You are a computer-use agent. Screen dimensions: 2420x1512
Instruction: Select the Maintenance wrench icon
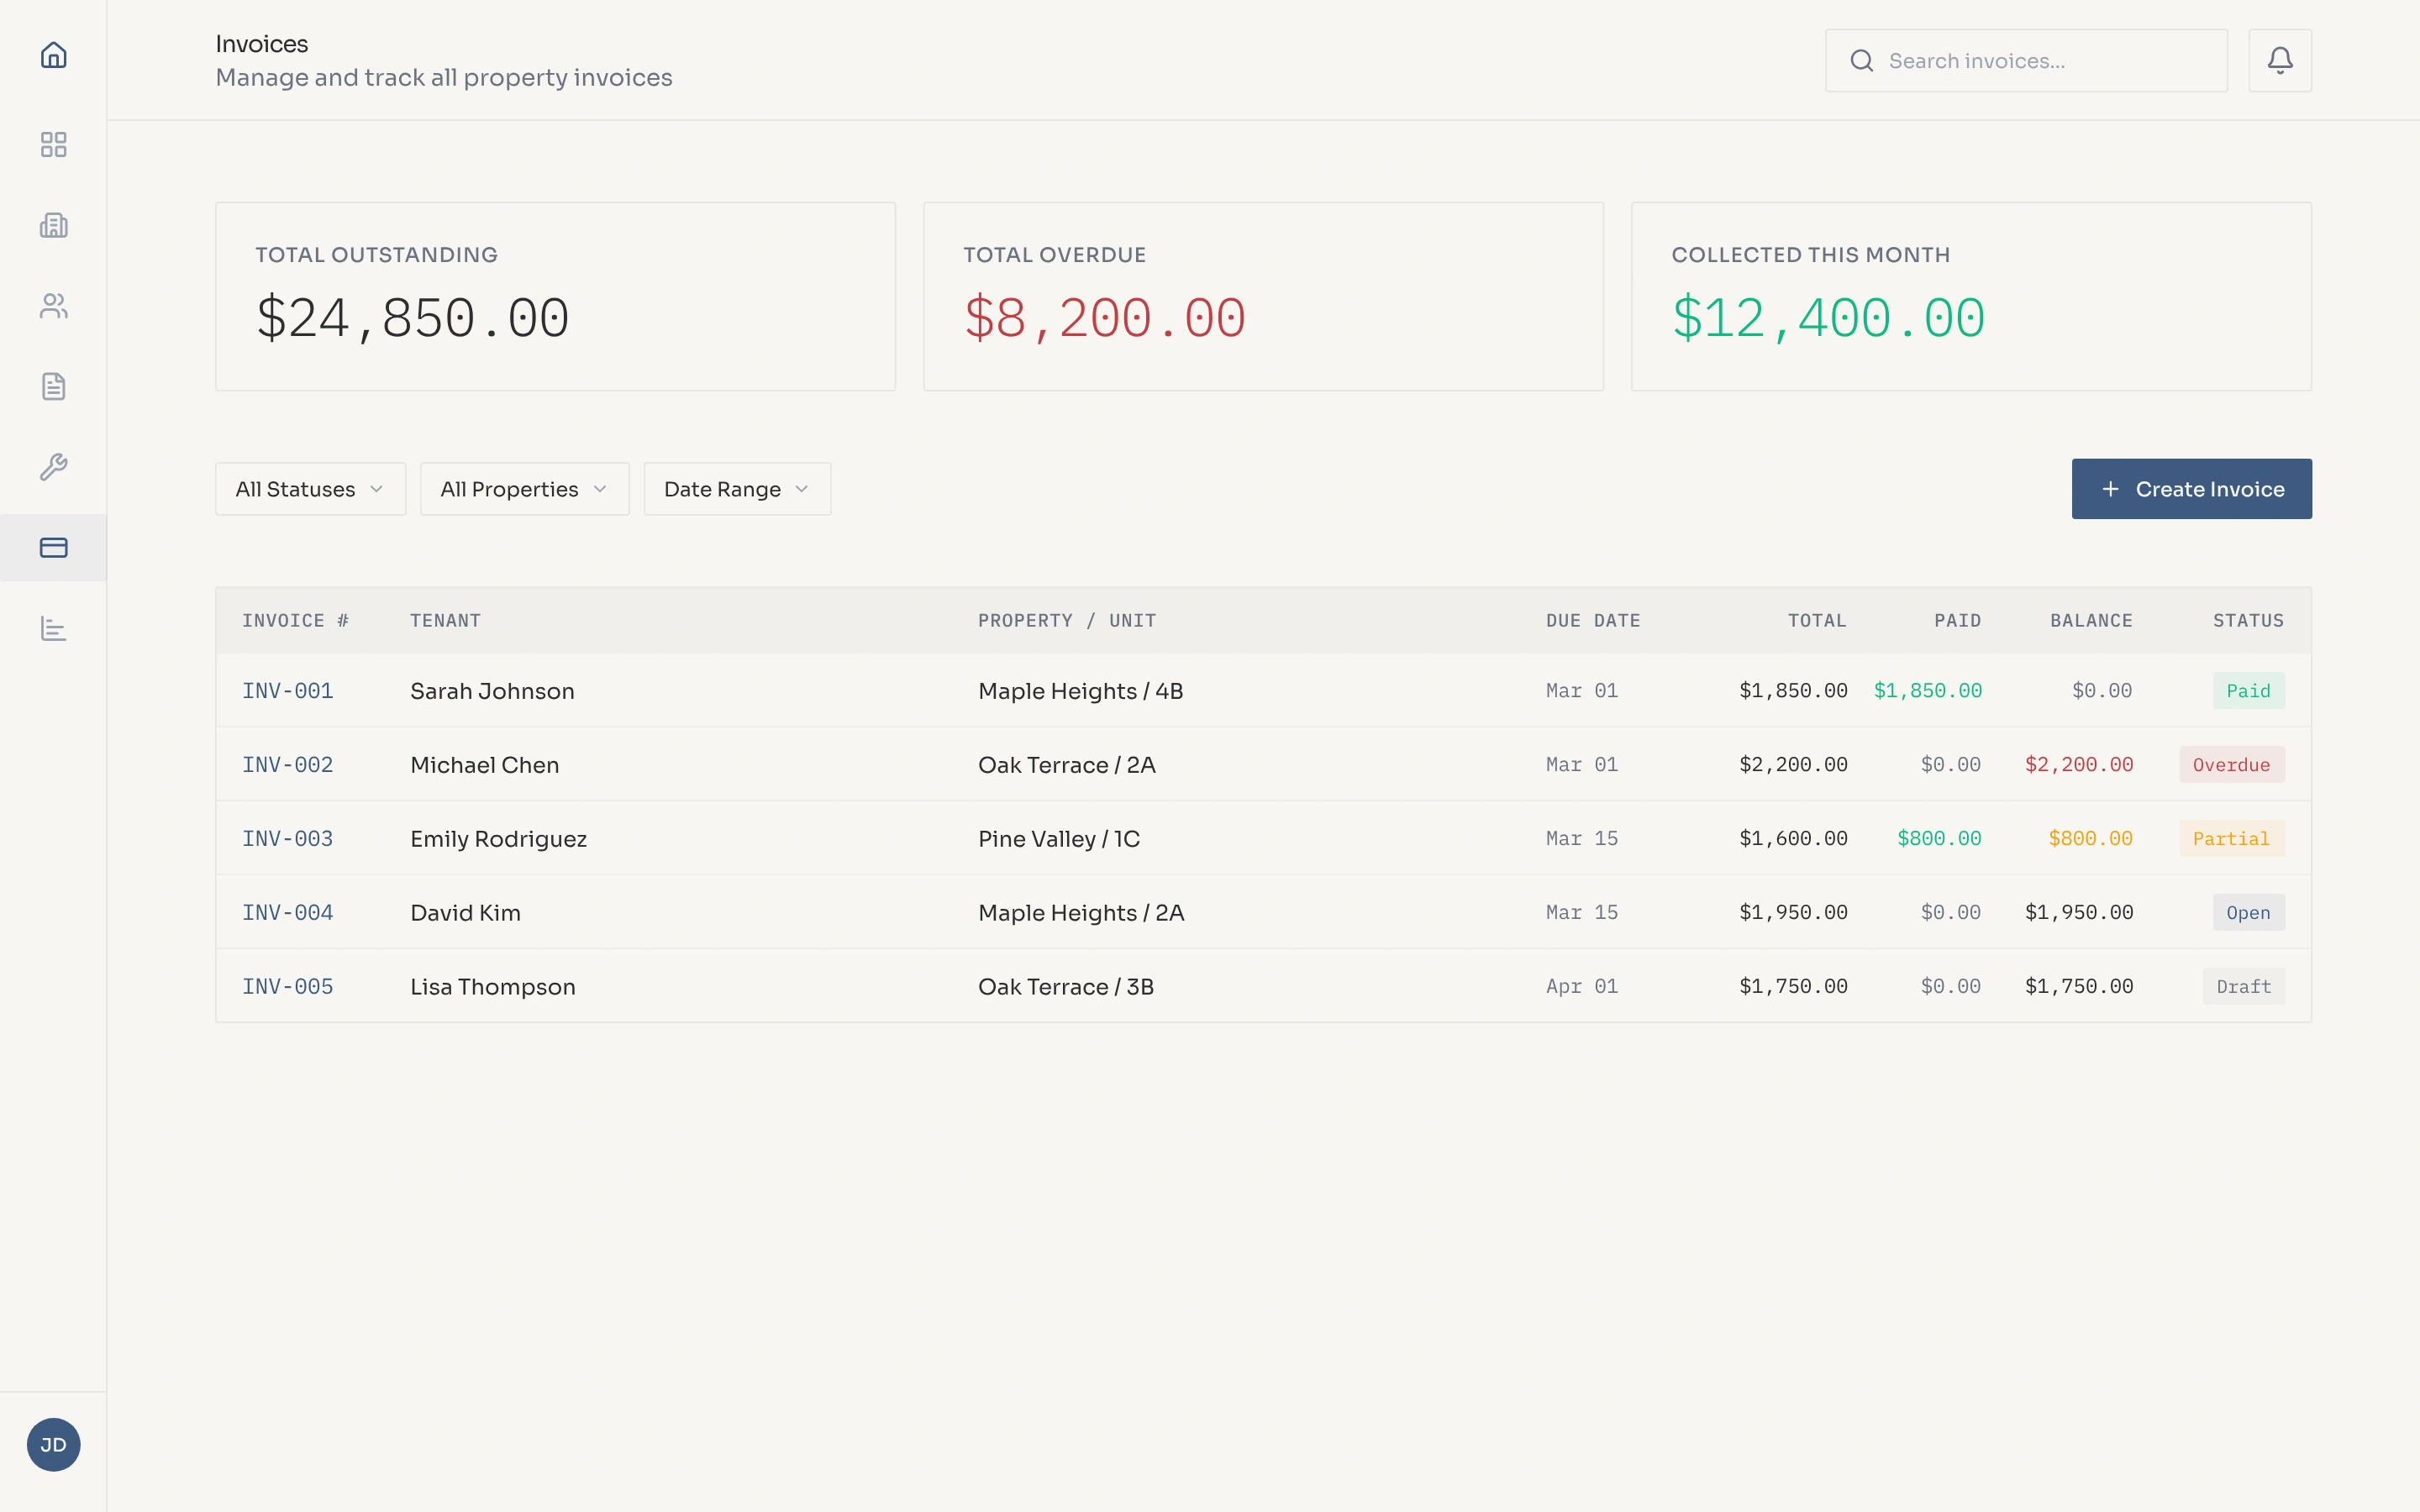pos(53,466)
